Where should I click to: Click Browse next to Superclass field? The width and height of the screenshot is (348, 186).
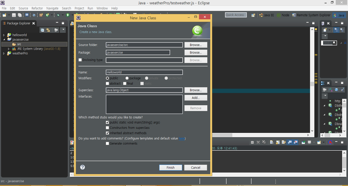196,90
